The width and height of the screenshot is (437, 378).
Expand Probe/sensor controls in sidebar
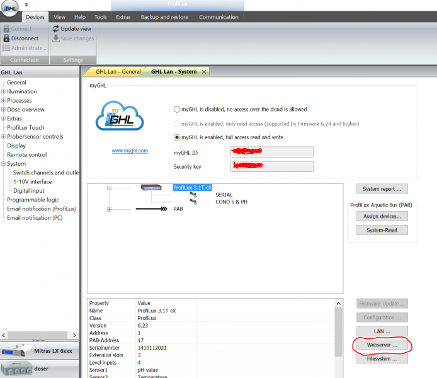(4, 137)
